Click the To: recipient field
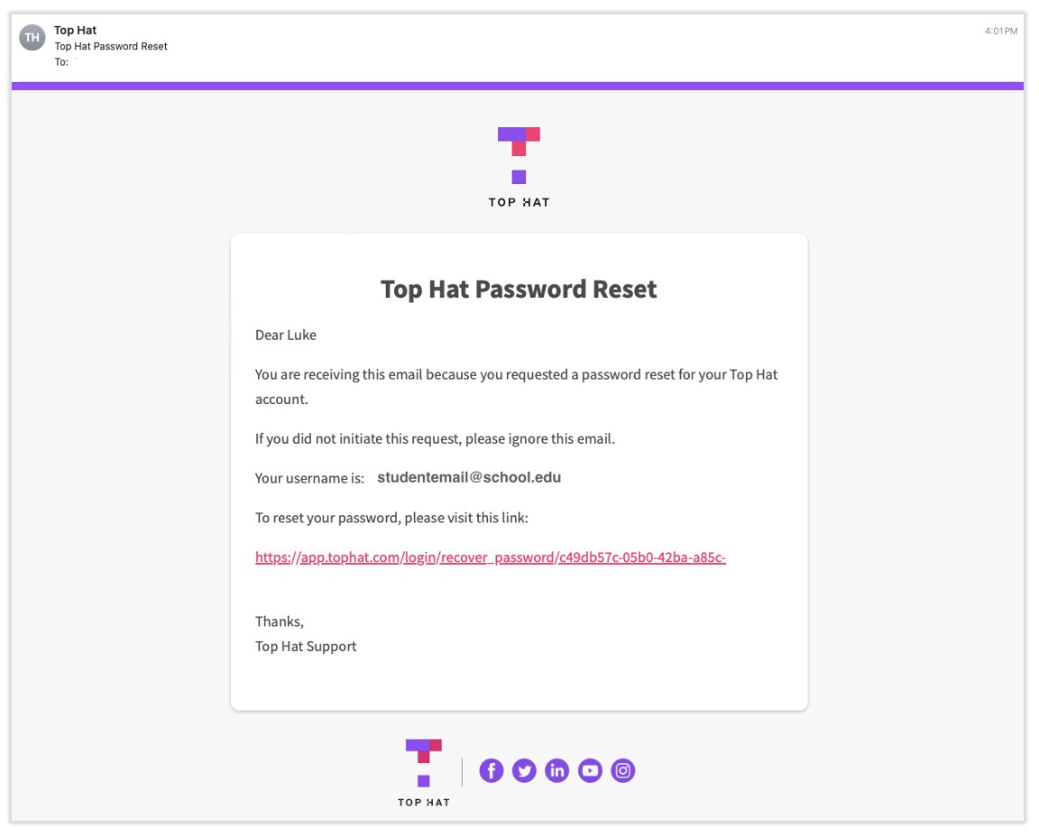 (66, 62)
